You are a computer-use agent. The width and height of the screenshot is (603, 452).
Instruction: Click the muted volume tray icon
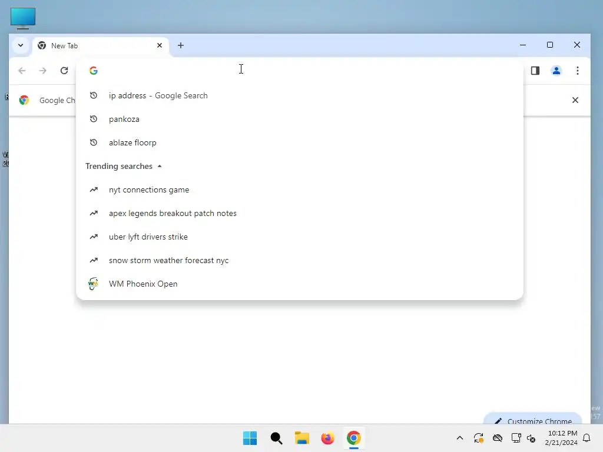pyautogui.click(x=532, y=438)
